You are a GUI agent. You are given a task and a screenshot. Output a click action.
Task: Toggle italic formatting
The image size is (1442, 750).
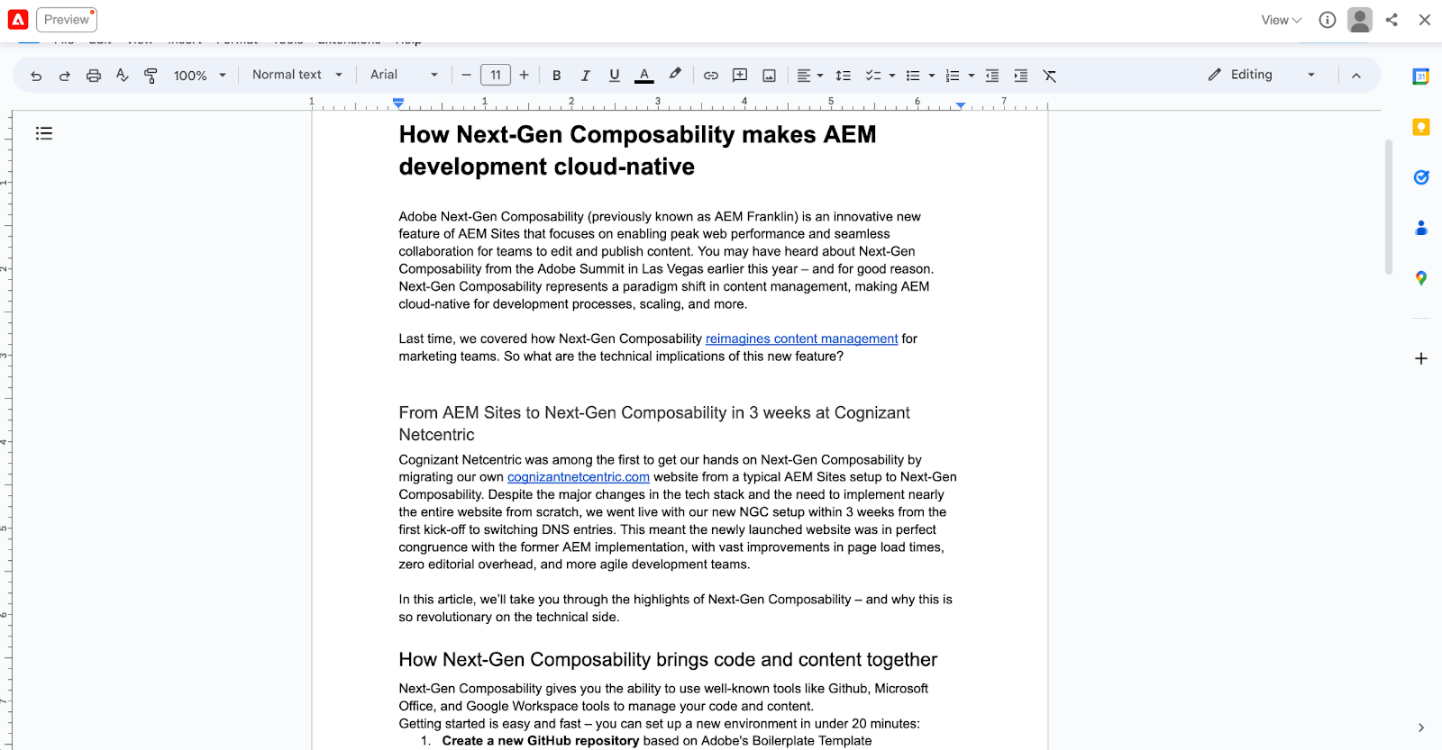point(586,76)
